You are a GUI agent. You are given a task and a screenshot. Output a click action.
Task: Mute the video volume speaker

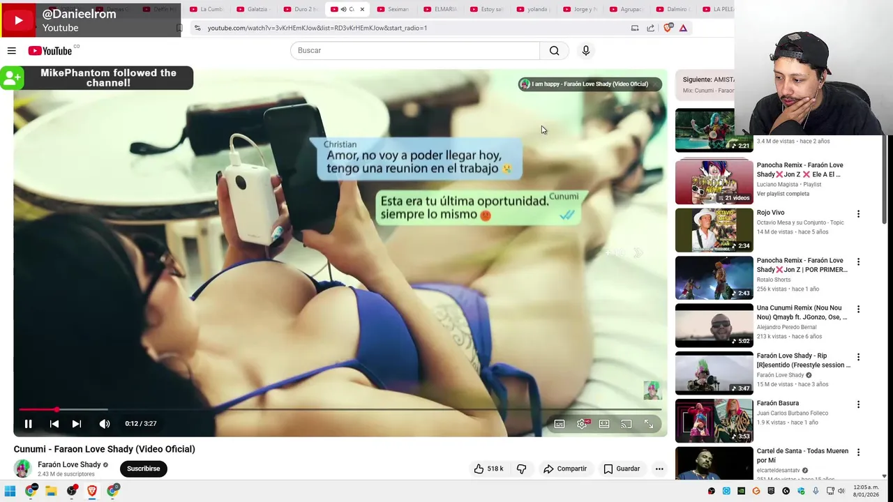coord(105,423)
